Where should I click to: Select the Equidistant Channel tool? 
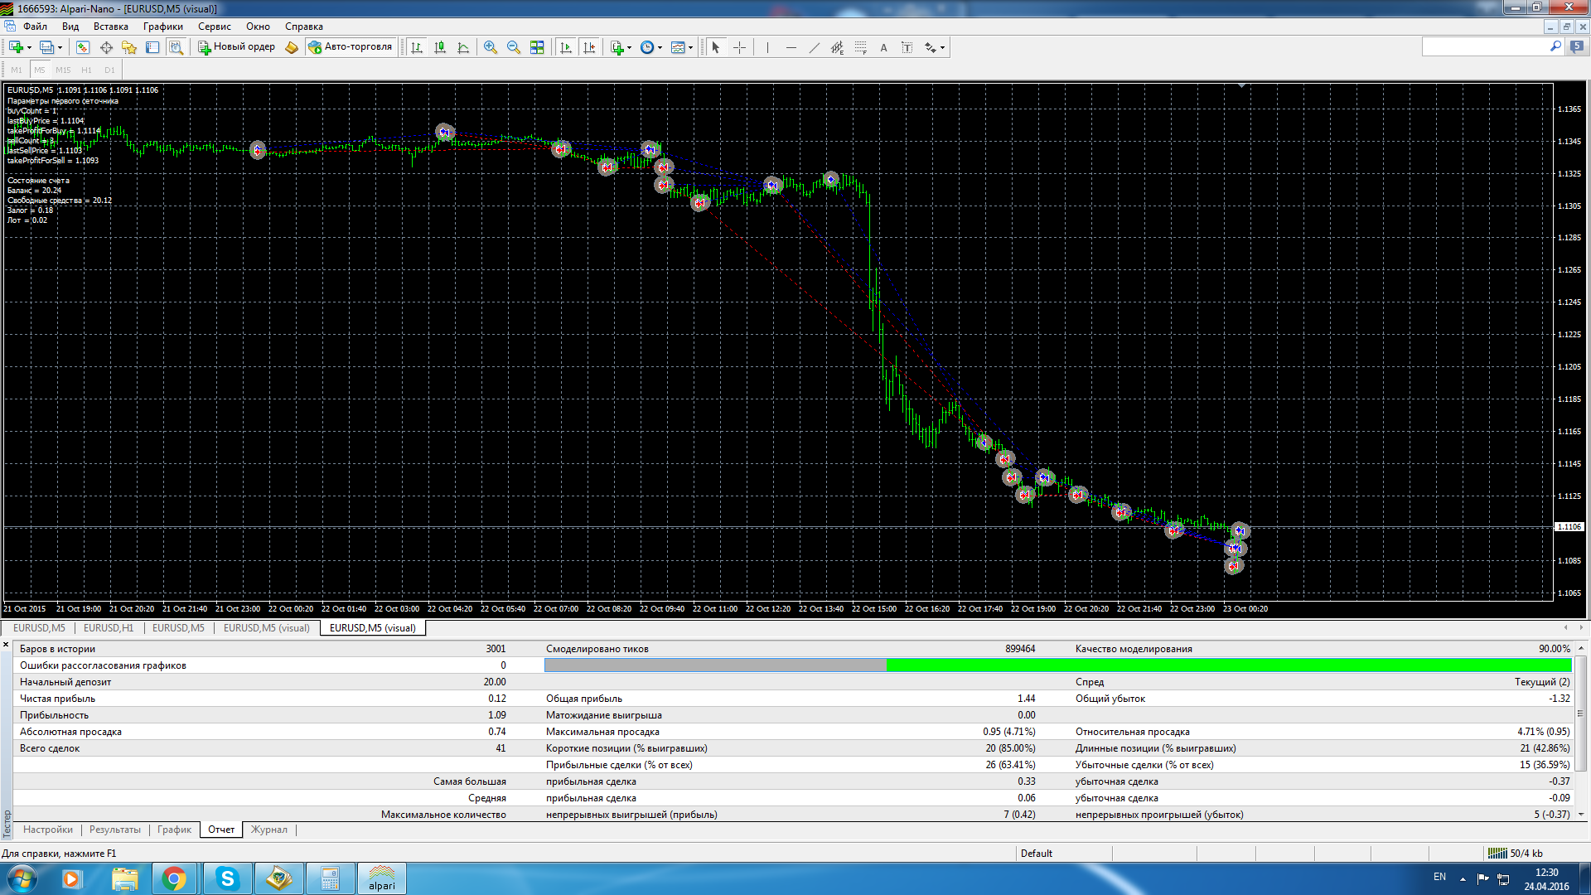(837, 47)
